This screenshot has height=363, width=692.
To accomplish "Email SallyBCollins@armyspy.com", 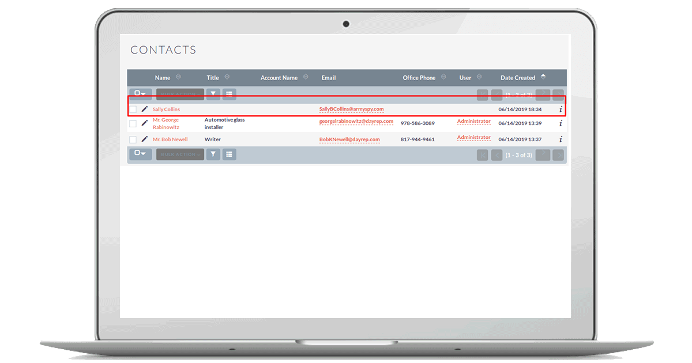I will [351, 109].
